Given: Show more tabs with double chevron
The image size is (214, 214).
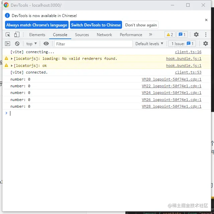Looking at the screenshot, I should 150,34.
